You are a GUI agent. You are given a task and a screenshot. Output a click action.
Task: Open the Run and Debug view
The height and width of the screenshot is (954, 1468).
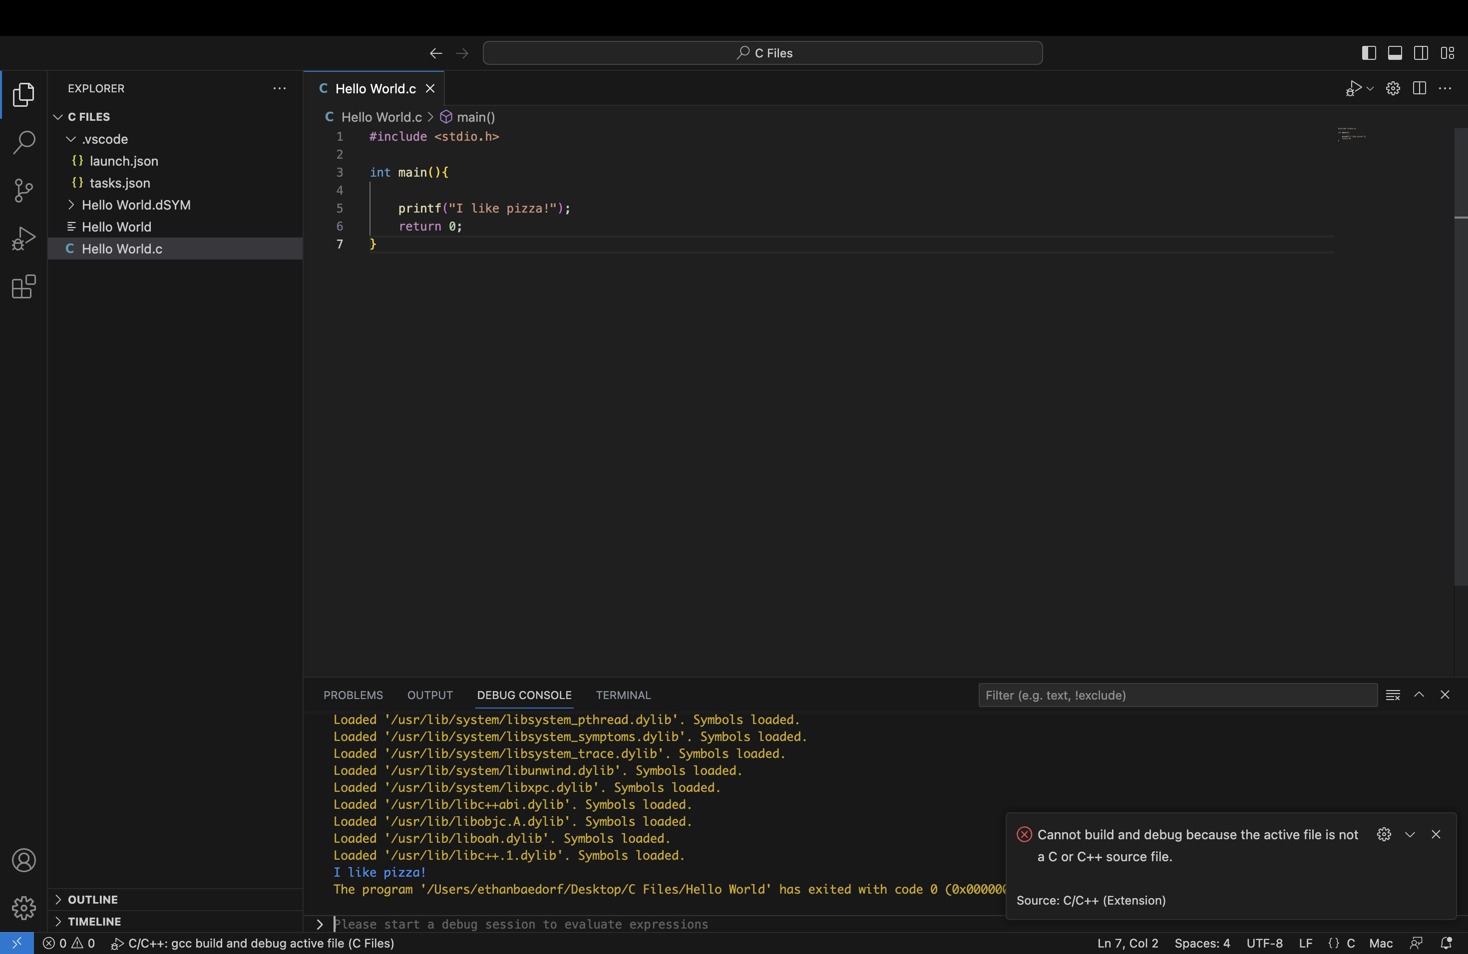pos(23,238)
